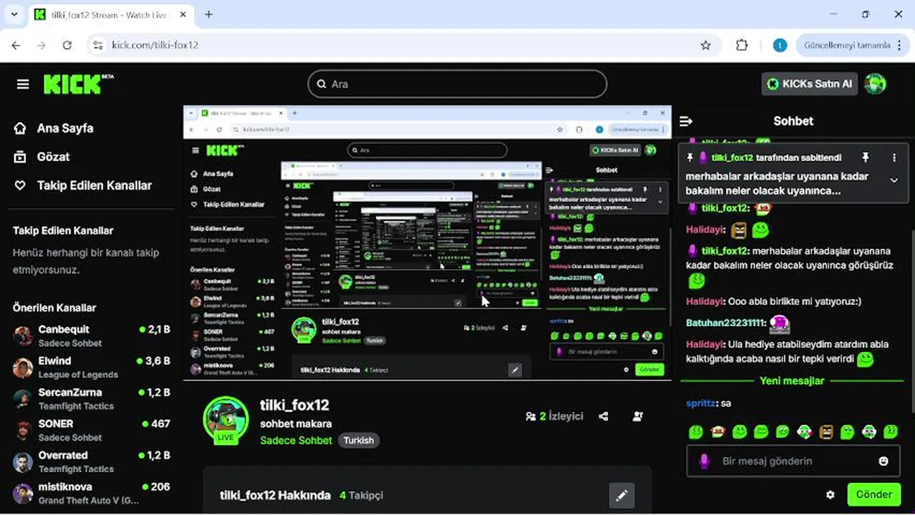Click tilki_fox12 LIVE channel avatar
915x515 pixels.
(x=226, y=420)
